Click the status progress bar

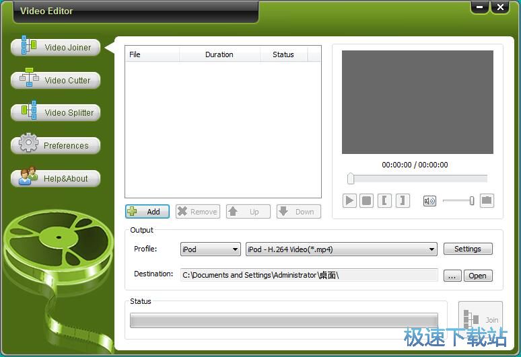(x=284, y=320)
